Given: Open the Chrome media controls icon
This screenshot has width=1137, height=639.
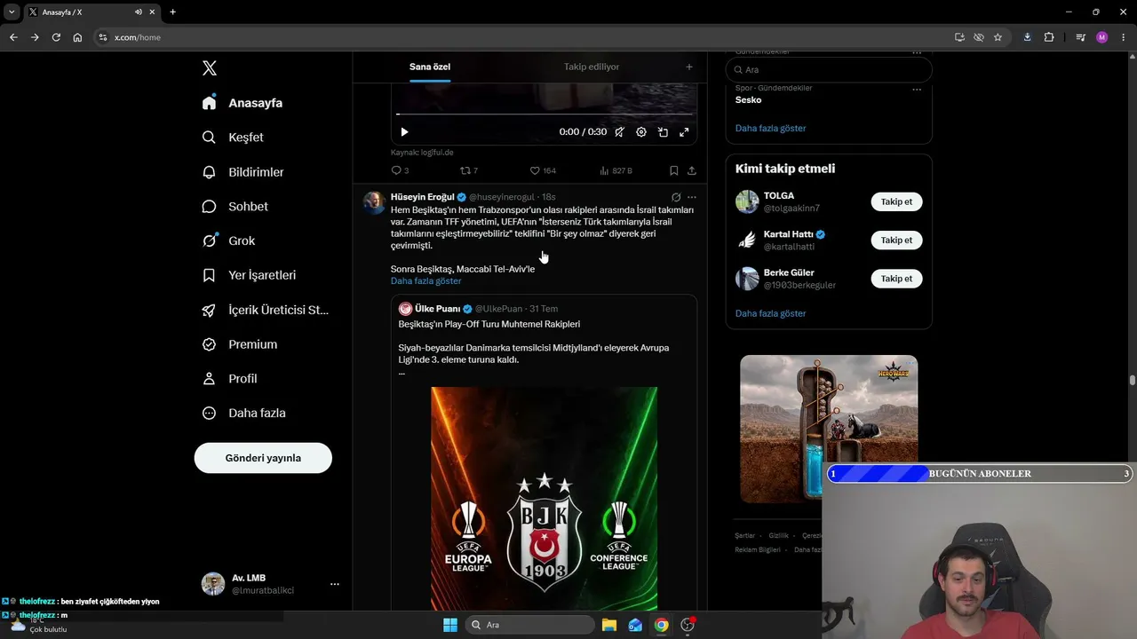Looking at the screenshot, I should [1080, 37].
